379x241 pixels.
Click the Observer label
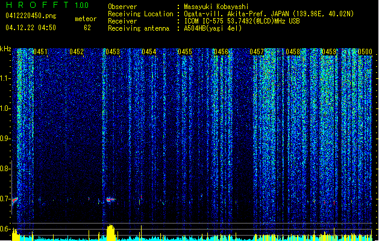click(x=122, y=7)
